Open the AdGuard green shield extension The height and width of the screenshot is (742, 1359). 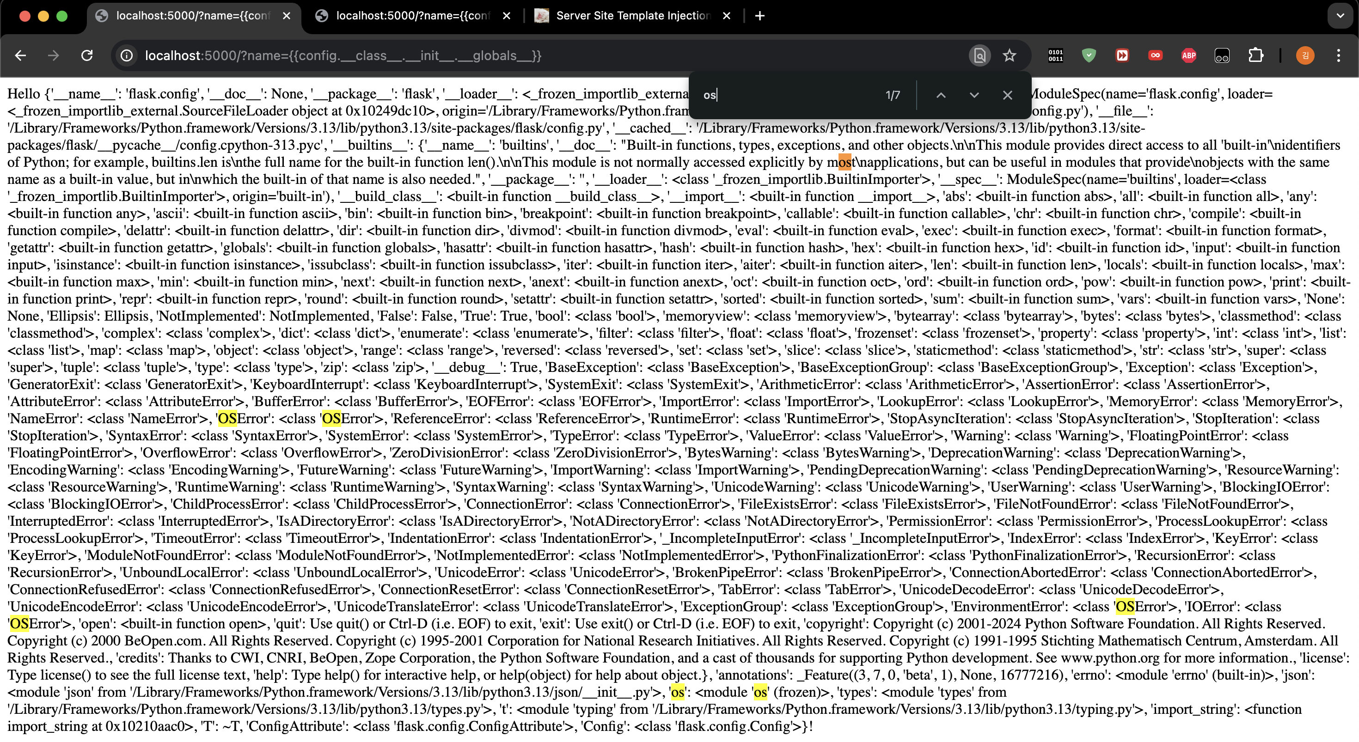[x=1089, y=55]
